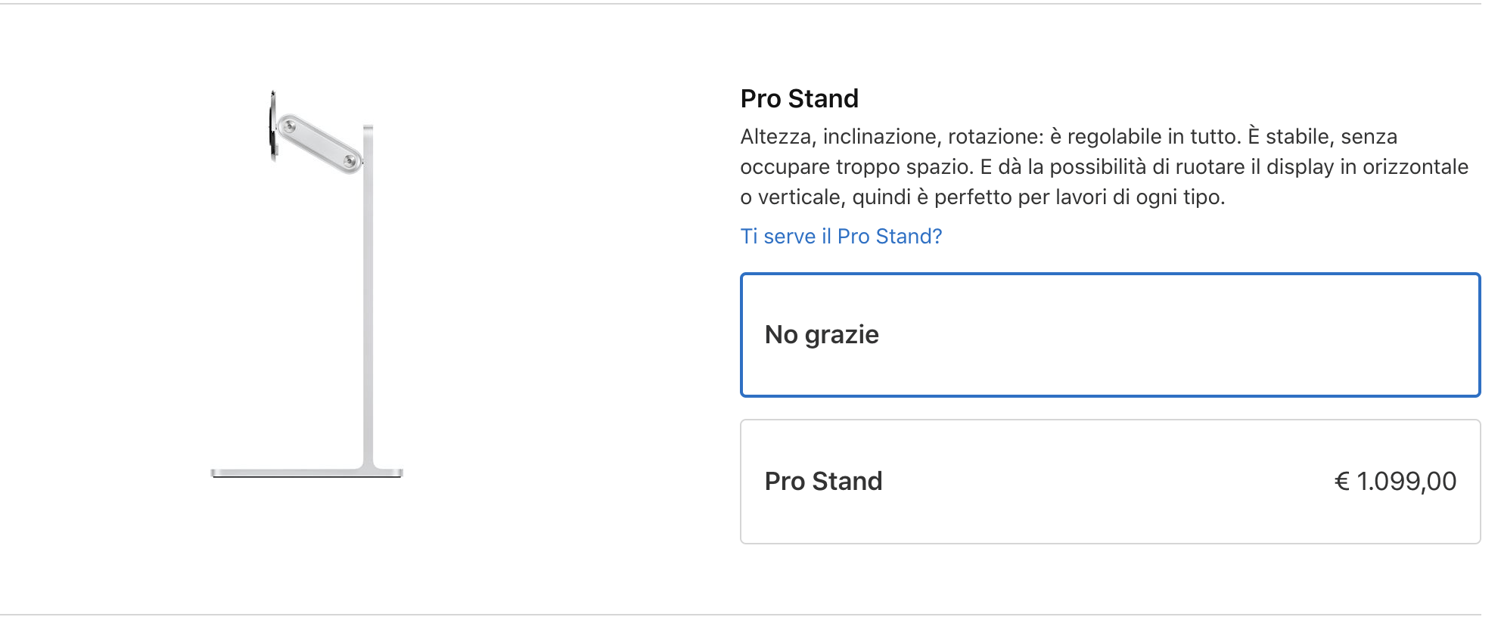Click the Pro Stand product image
This screenshot has width=1501, height=620.
point(306,284)
